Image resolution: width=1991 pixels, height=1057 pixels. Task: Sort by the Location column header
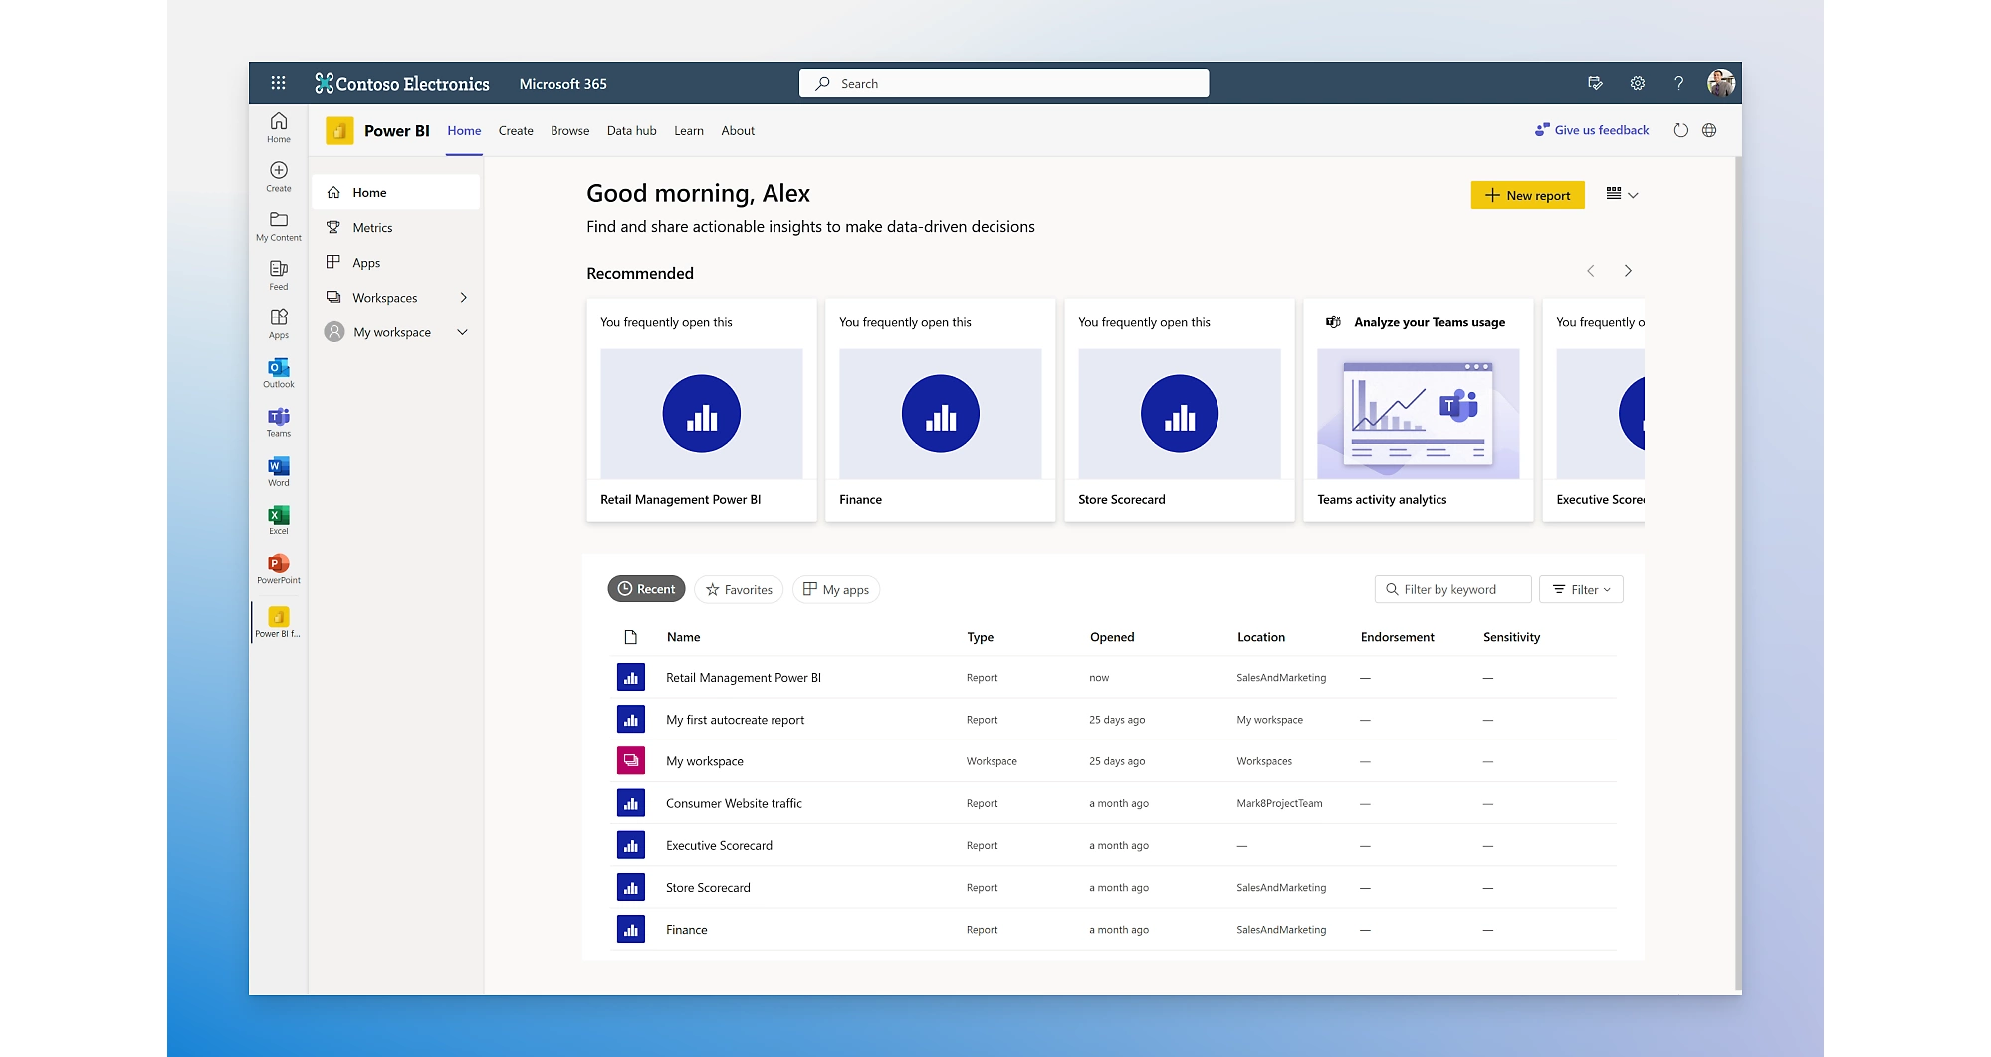point(1261,637)
